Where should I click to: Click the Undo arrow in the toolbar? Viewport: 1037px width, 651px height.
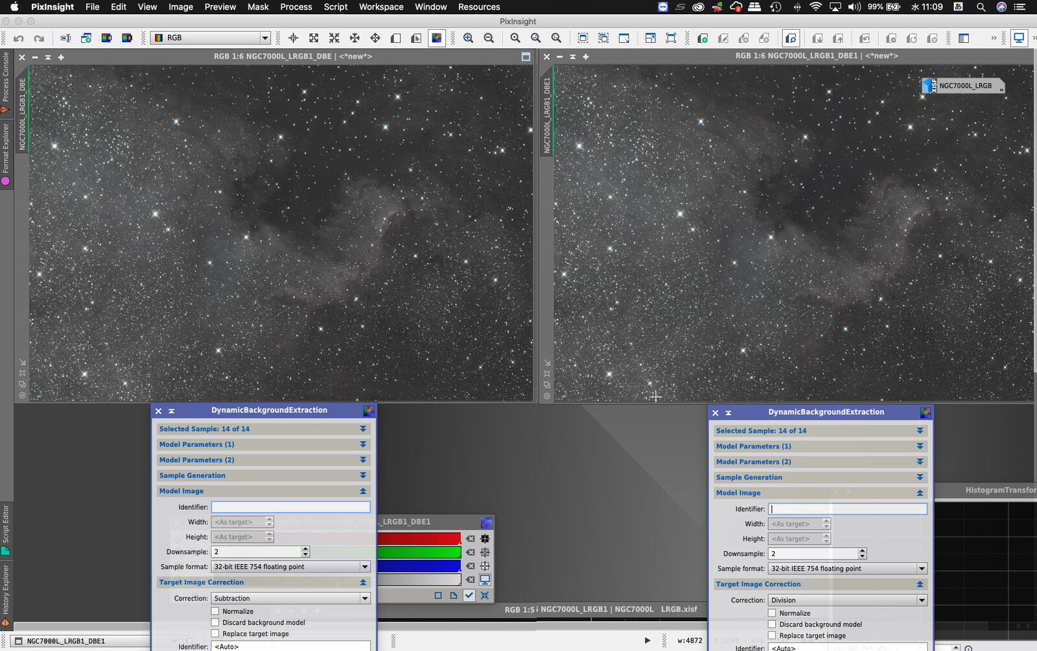click(19, 38)
